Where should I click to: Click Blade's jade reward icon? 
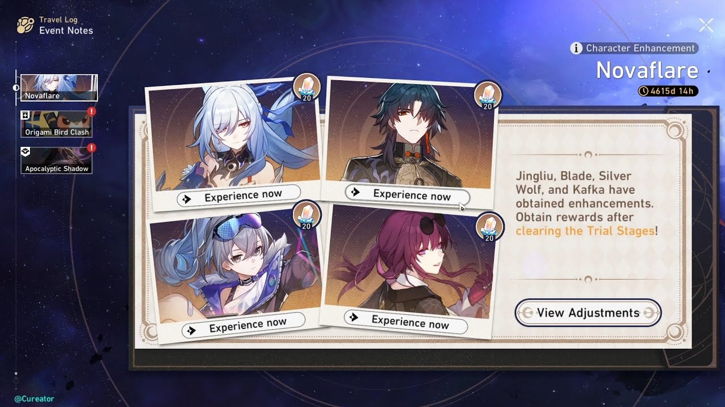point(487,94)
